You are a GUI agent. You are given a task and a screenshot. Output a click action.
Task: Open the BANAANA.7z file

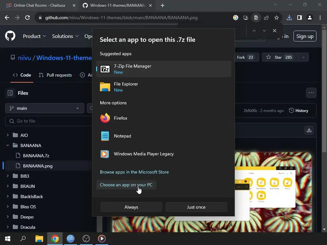36,156
